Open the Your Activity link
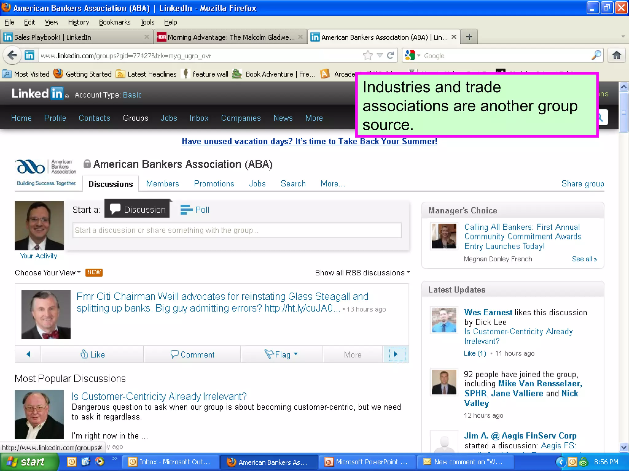629x471 pixels. click(39, 256)
